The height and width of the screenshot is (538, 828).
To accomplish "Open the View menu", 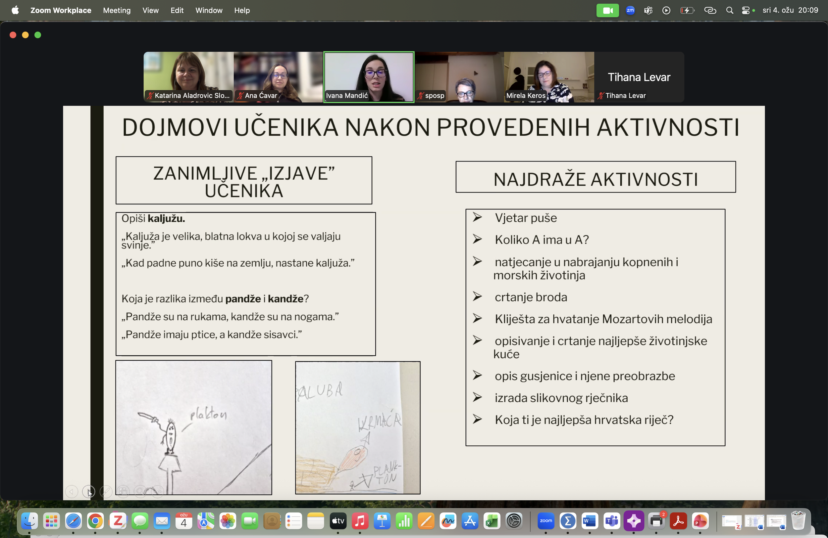I will point(150,10).
